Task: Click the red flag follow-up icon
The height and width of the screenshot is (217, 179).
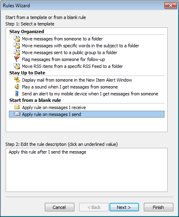Action: [17, 59]
